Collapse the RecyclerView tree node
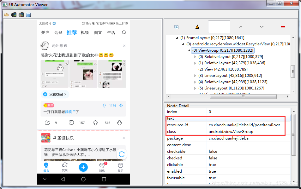 click(183, 44)
